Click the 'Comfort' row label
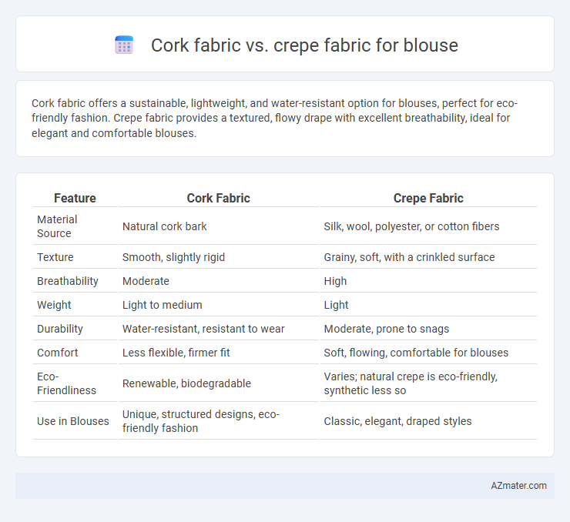Screen dimensions: 570x522 coord(58,353)
